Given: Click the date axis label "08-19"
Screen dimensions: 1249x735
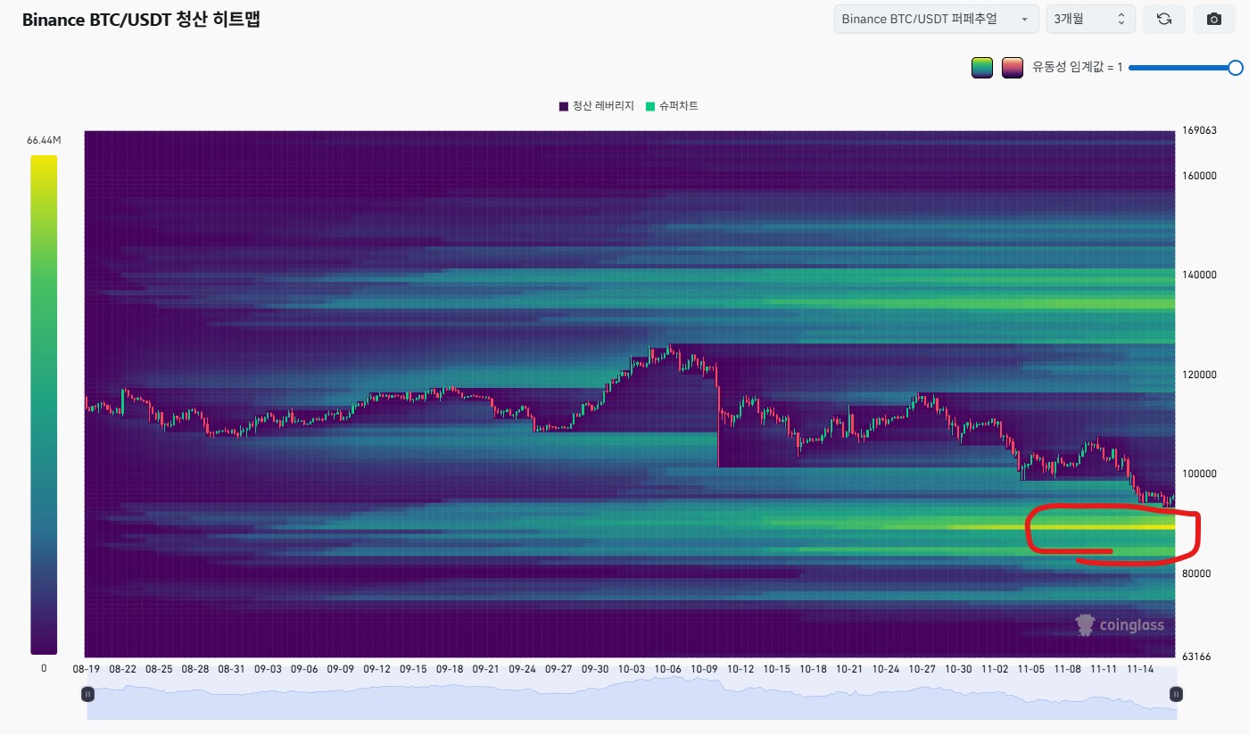Looking at the screenshot, I should [87, 669].
